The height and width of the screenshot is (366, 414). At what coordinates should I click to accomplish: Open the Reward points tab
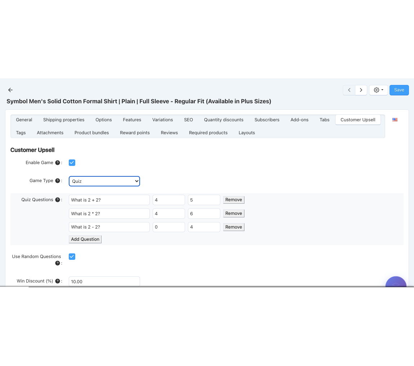point(135,133)
